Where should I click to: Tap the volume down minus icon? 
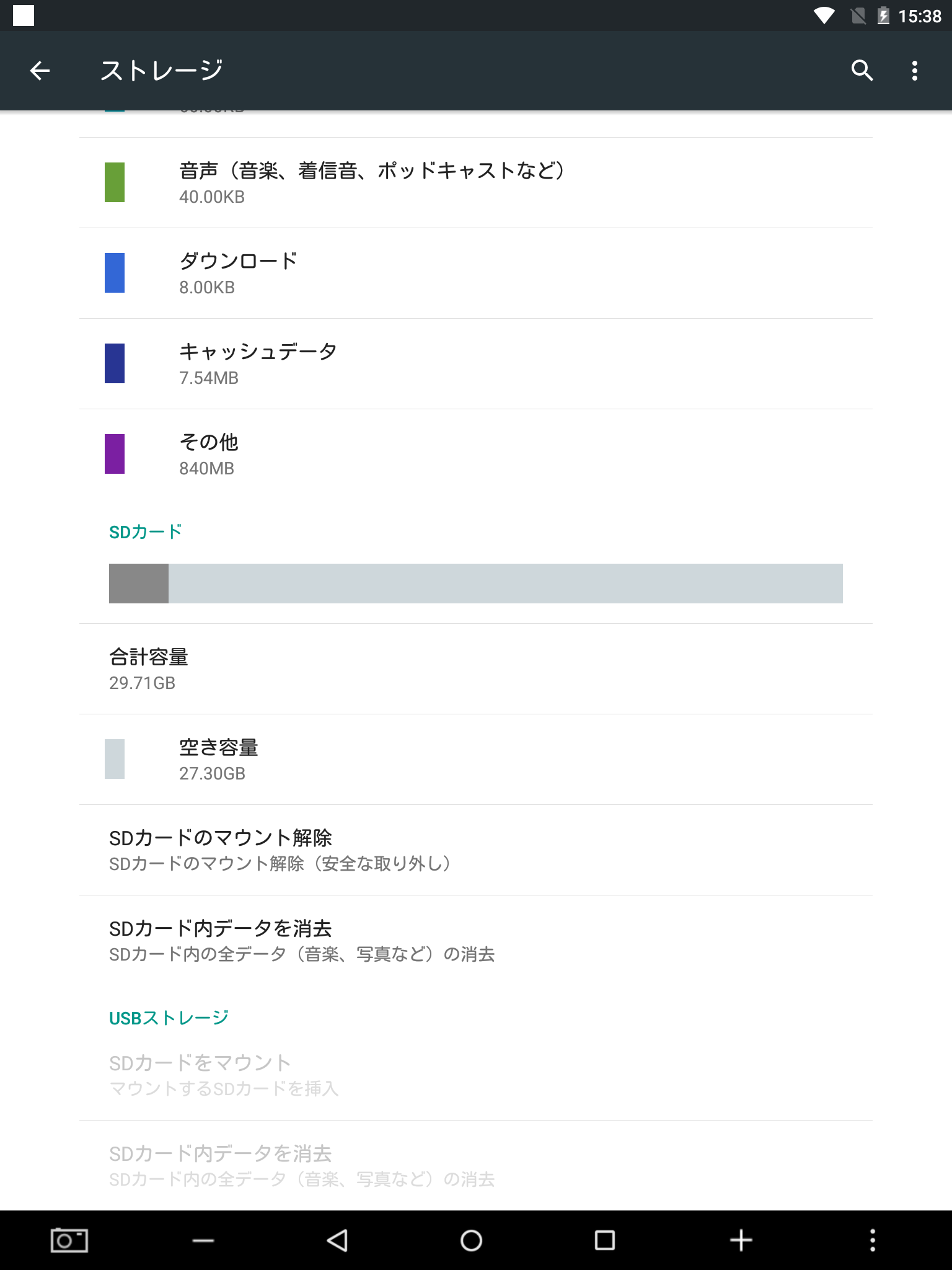tap(203, 1241)
